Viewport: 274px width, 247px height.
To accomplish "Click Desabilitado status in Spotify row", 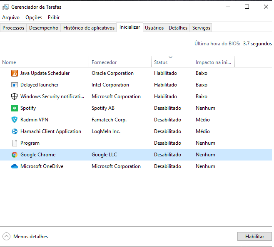I will [x=167, y=108].
